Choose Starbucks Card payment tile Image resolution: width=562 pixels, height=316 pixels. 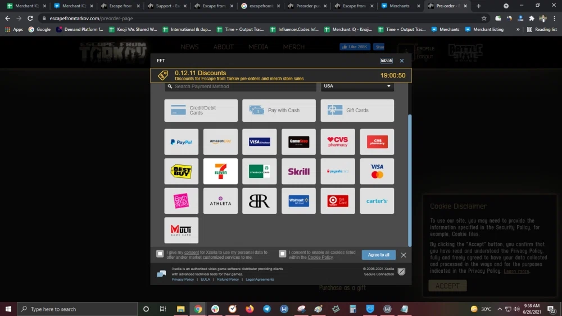click(259, 171)
